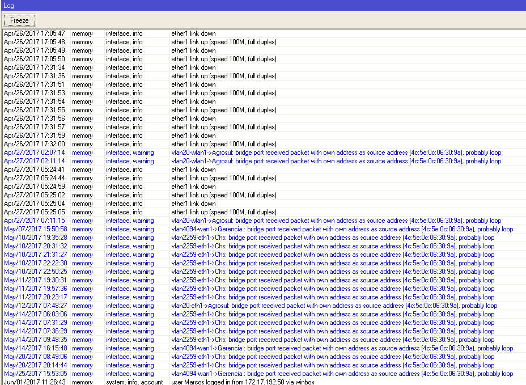Image resolution: width=526 pixels, height=385 pixels.
Task: Select warning row at May/10/2017 22:22:30
Action: [264, 263]
